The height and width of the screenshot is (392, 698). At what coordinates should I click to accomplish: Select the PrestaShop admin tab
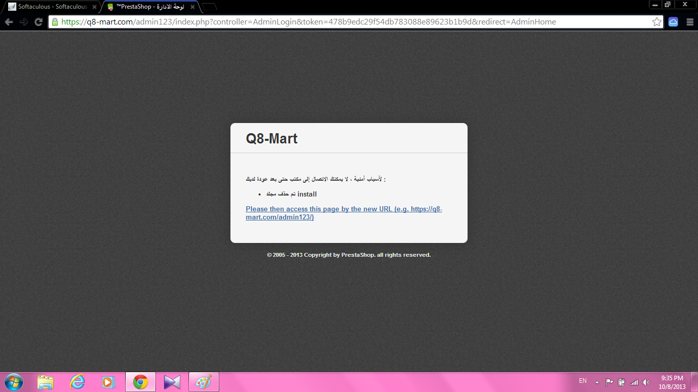151,7
